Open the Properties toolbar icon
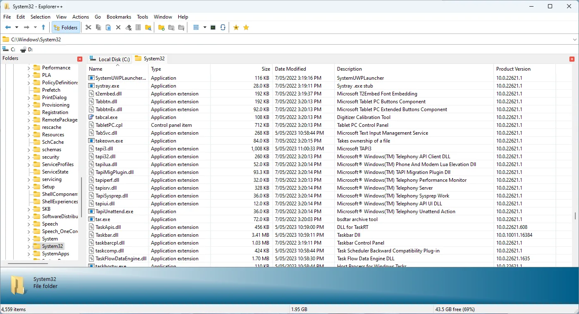This screenshot has height=314, width=579. point(138,27)
